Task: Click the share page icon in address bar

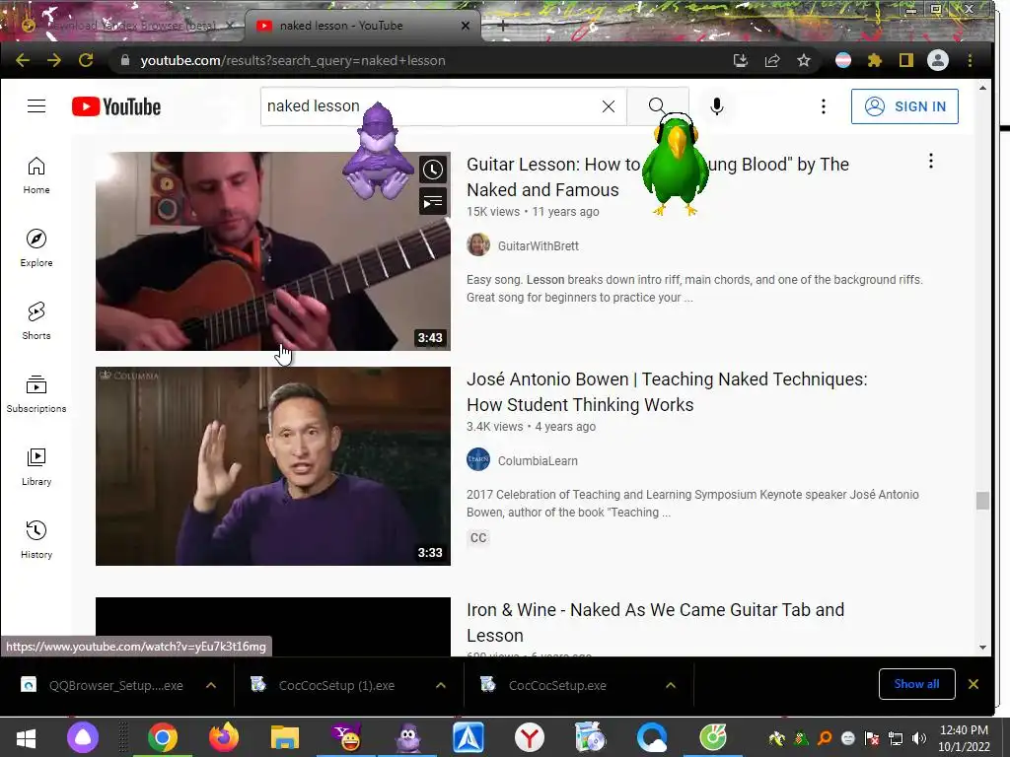Action: coord(772,60)
